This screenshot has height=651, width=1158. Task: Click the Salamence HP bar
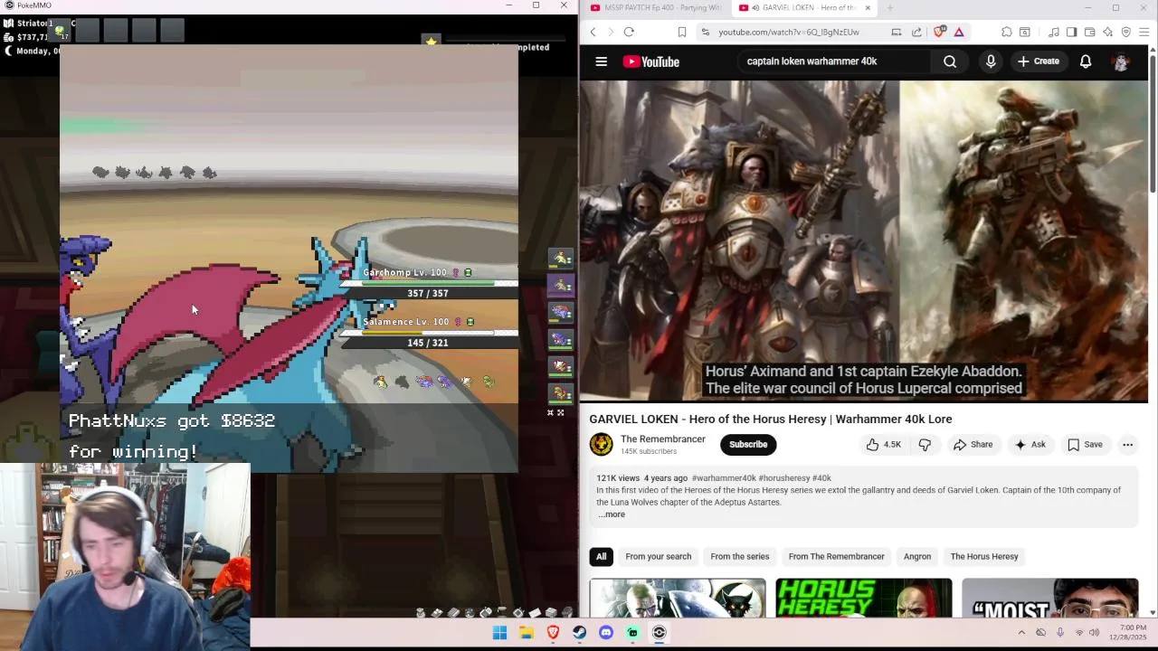coord(428,333)
